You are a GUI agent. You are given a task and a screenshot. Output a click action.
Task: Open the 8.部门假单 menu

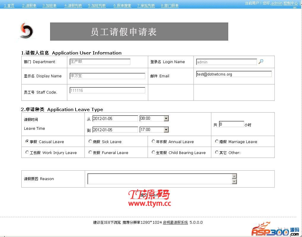tap(170, 6)
